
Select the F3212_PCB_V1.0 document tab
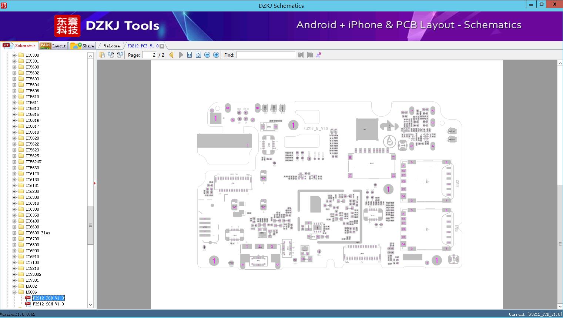pyautogui.click(x=143, y=46)
